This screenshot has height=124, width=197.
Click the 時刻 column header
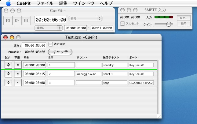(x=27, y=58)
